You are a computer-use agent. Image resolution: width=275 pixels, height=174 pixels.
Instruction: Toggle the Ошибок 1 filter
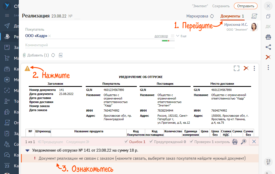(x=135, y=142)
